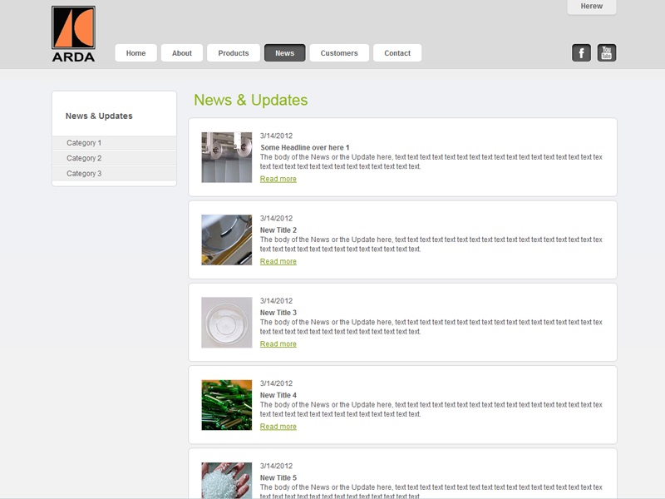Select the News navigation tab

(284, 53)
